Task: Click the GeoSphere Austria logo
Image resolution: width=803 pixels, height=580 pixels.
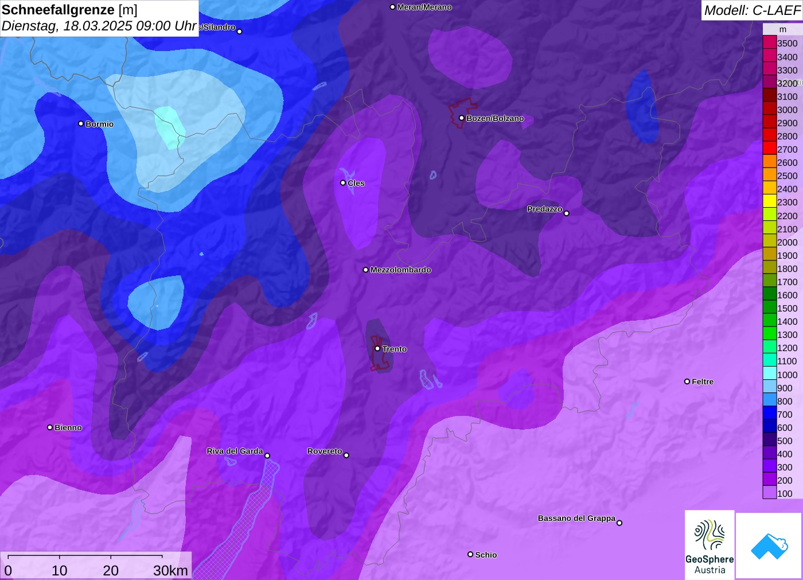Action: pyautogui.click(x=710, y=544)
